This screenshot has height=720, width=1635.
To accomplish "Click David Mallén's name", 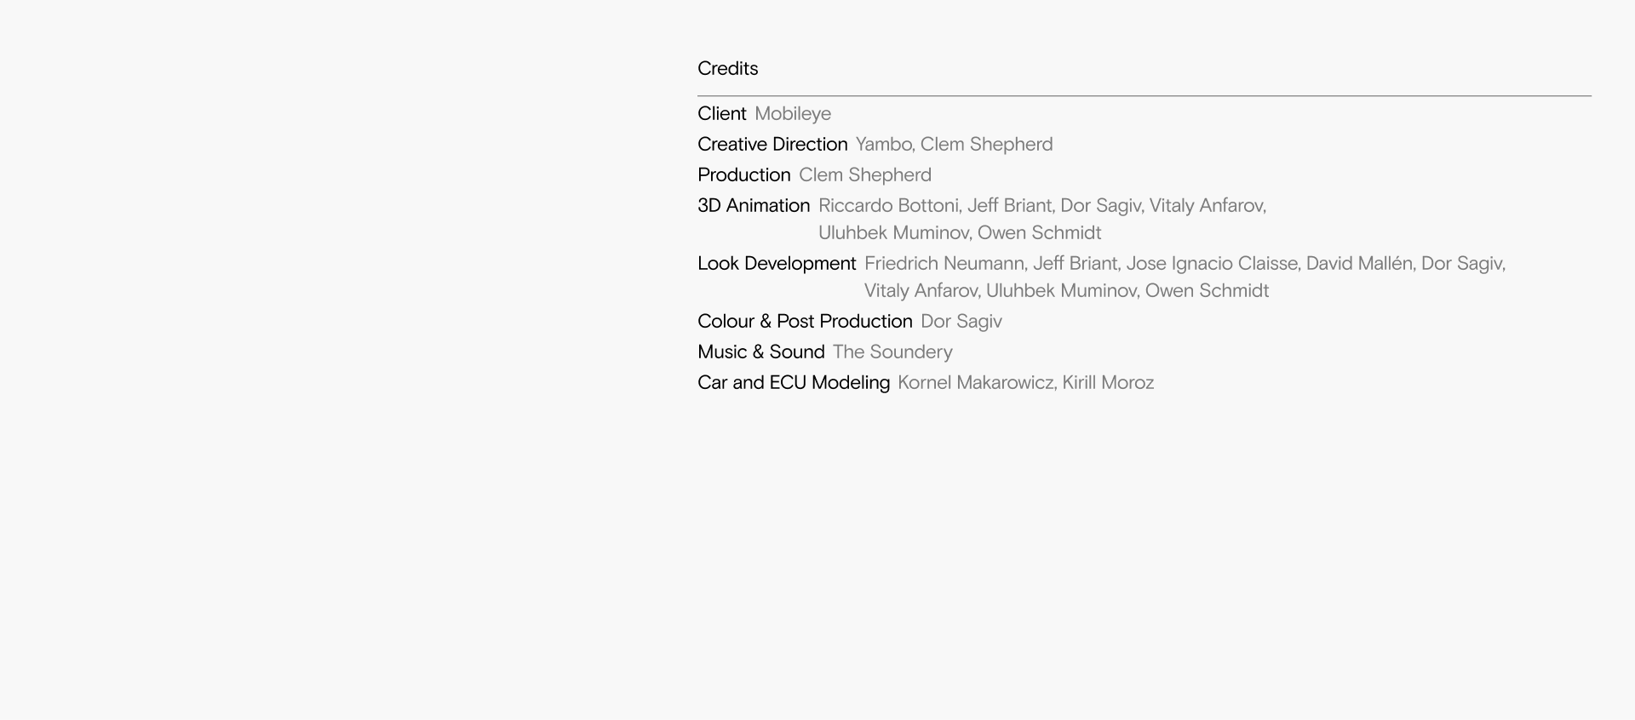I will (1358, 264).
